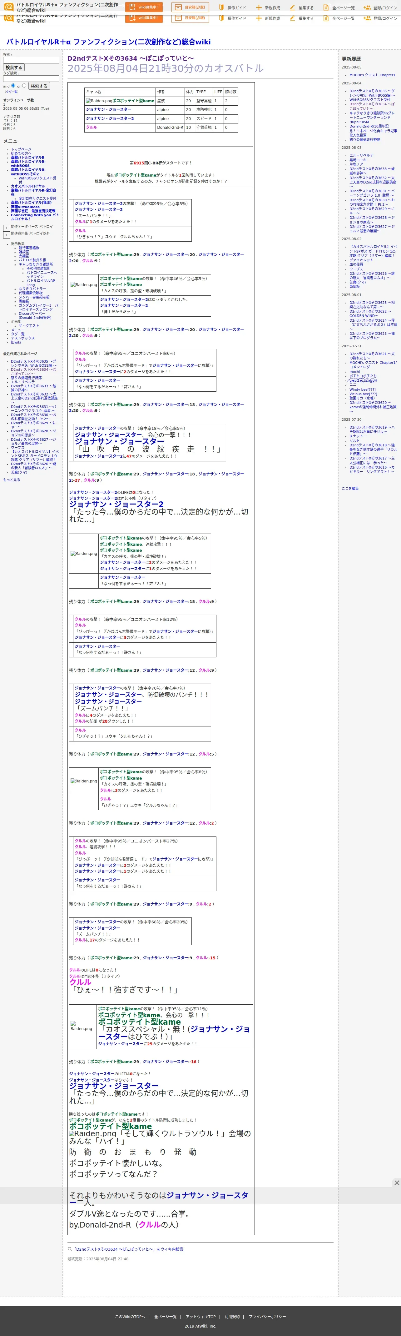The width and height of the screenshot is (401, 1336).
Task: Open WithBOSSリクエスト受付 submenu link
Action: [x=37, y=180]
